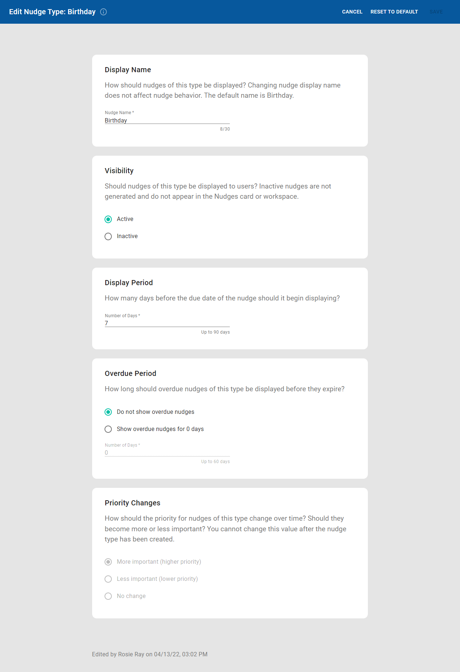Click the Overdue Period Number of Days field
The height and width of the screenshot is (672, 460).
[x=167, y=452]
